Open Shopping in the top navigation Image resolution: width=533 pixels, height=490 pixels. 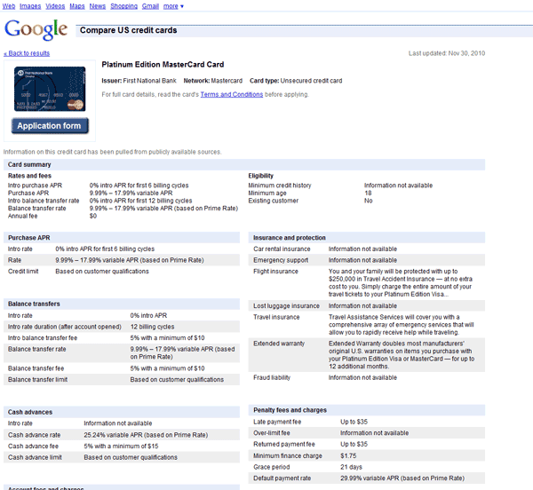[x=123, y=6]
